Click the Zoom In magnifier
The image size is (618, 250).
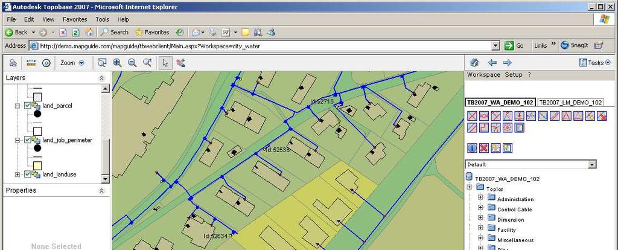coord(117,63)
